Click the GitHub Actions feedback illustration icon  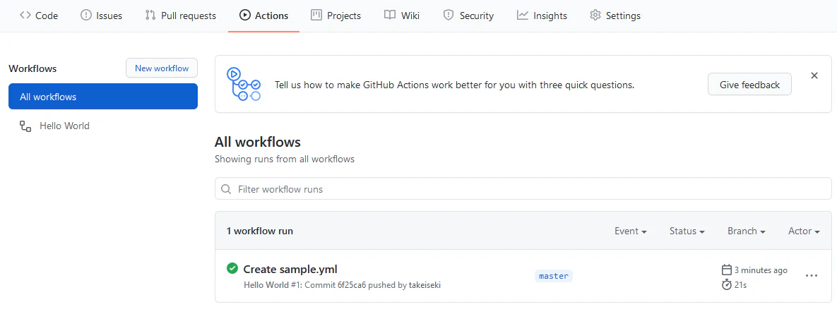click(244, 84)
